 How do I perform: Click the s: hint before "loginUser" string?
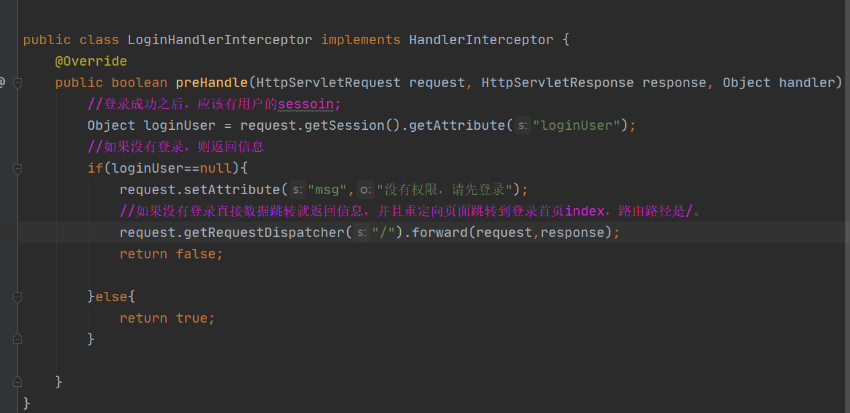[x=523, y=125]
